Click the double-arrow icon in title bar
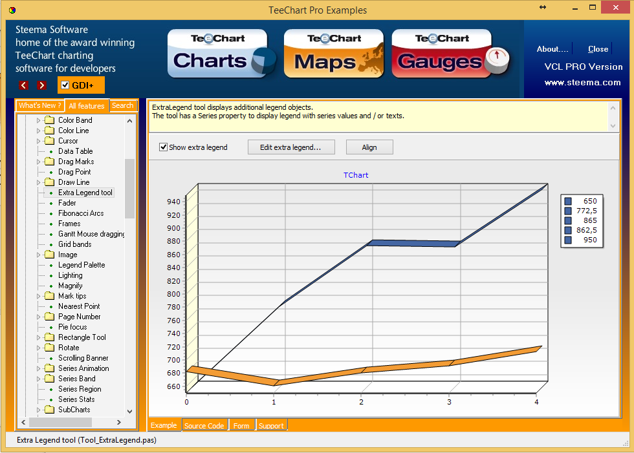Viewport: 634px width, 453px height. coord(543,7)
